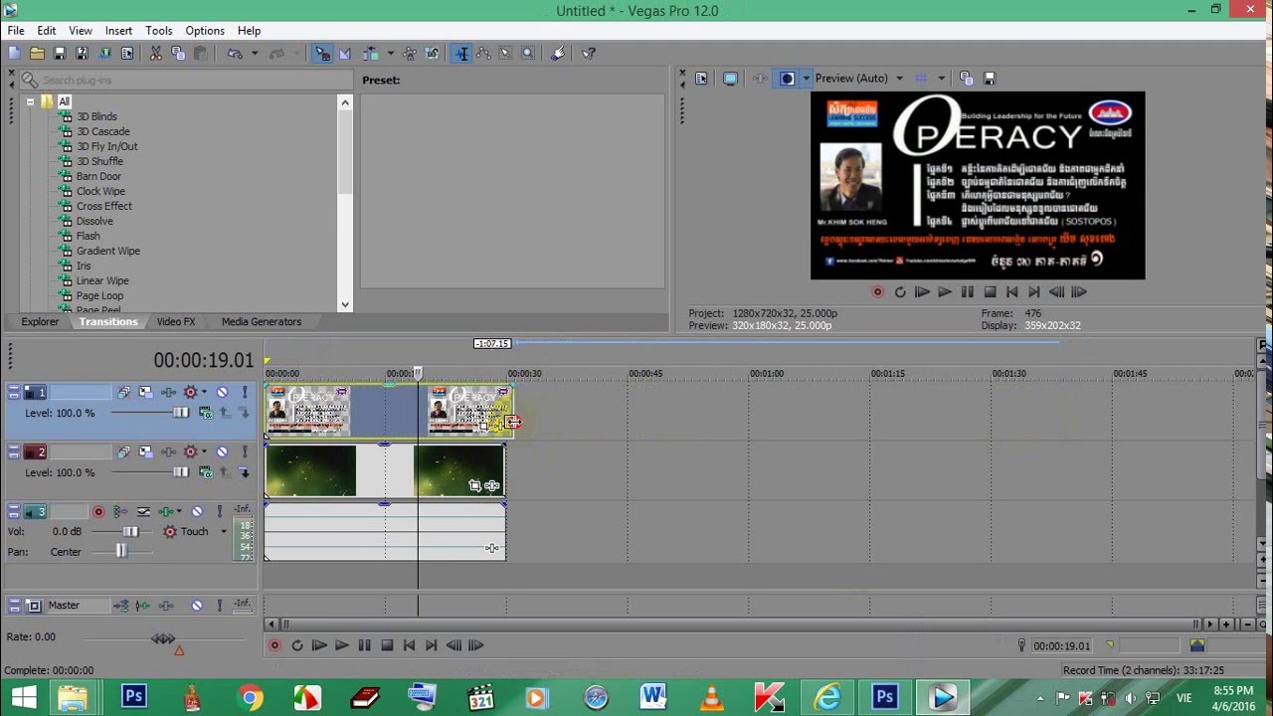The height and width of the screenshot is (716, 1273).
Task: Switch to the Explorer tab
Action: (40, 321)
